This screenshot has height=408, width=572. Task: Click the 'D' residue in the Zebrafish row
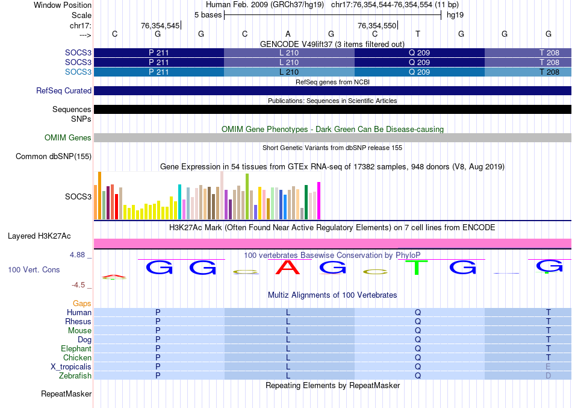(548, 375)
